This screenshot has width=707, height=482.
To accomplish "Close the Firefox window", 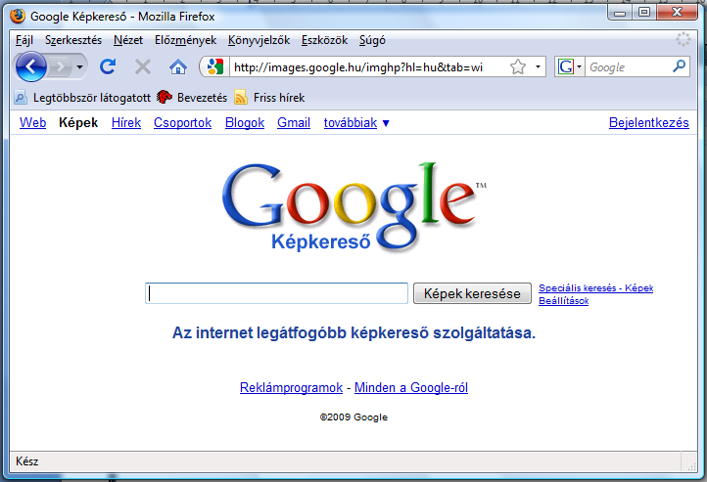I will (x=677, y=12).
